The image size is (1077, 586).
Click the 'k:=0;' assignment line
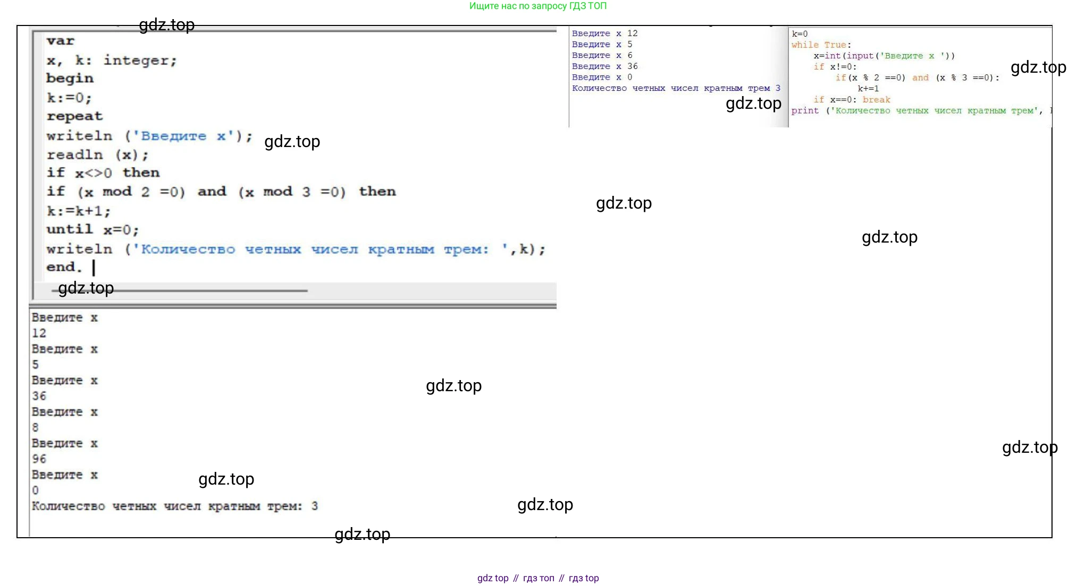(69, 98)
